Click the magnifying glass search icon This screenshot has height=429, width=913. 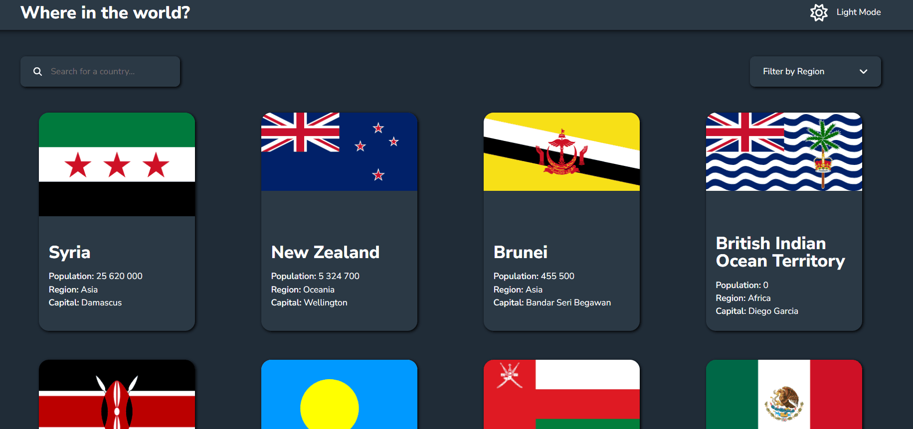(37, 72)
